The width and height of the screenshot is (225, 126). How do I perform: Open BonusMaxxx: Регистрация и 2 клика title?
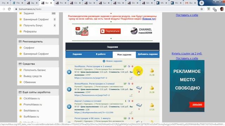[95, 84]
